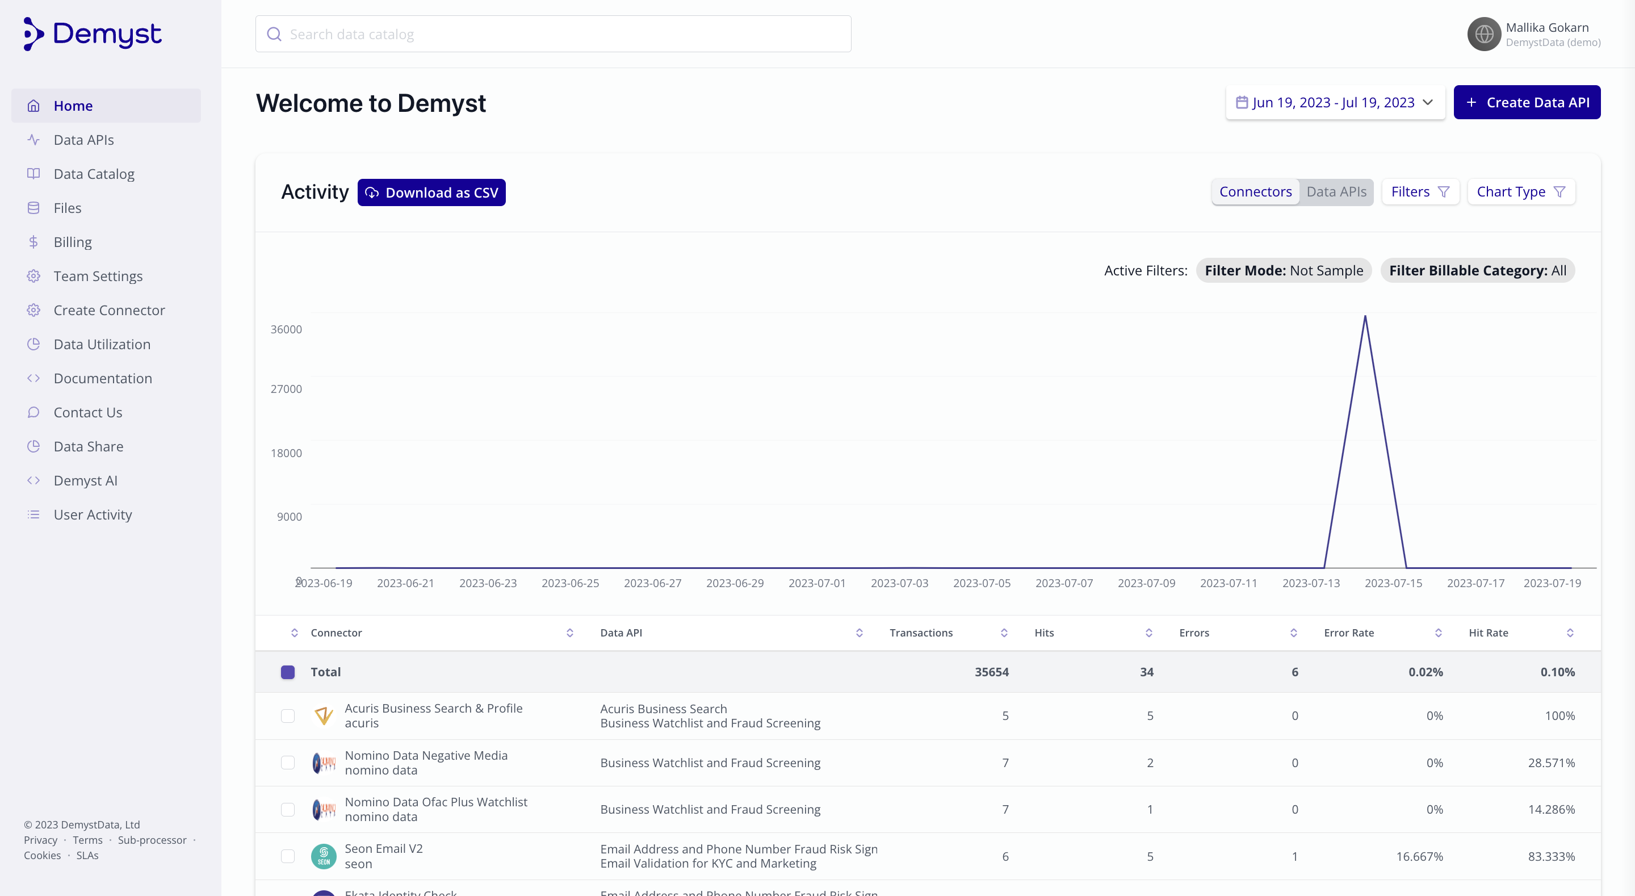Image resolution: width=1635 pixels, height=896 pixels.
Task: Toggle the Seon Email V2 row checkbox
Action: [x=287, y=856]
